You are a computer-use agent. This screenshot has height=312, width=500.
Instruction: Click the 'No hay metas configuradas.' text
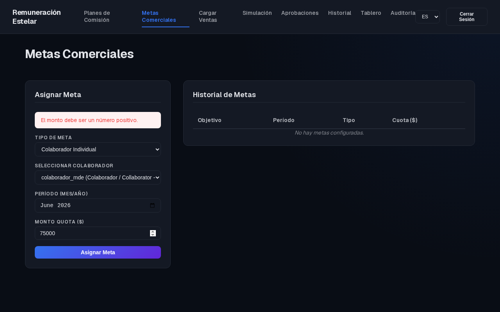click(329, 133)
